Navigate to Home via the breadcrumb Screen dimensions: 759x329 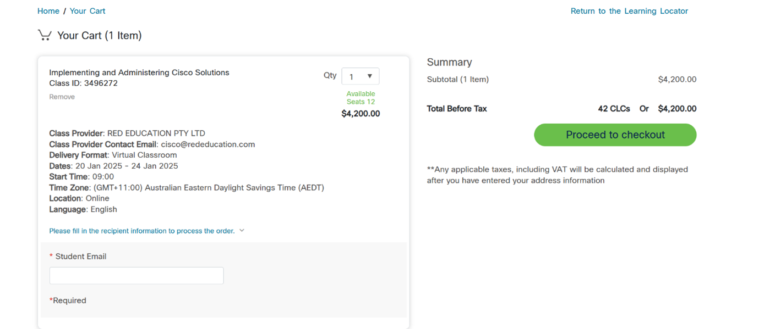click(48, 10)
